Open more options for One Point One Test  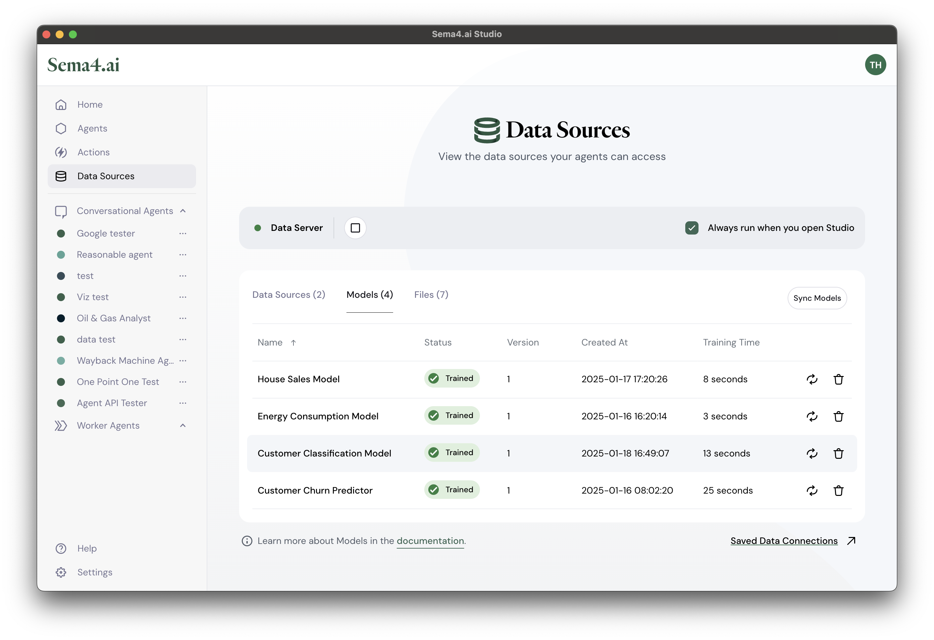pos(183,382)
